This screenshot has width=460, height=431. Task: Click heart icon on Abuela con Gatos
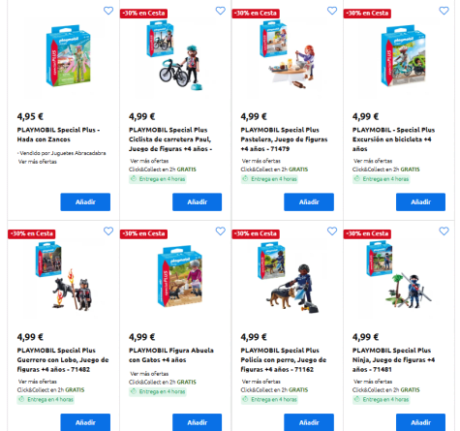(221, 231)
